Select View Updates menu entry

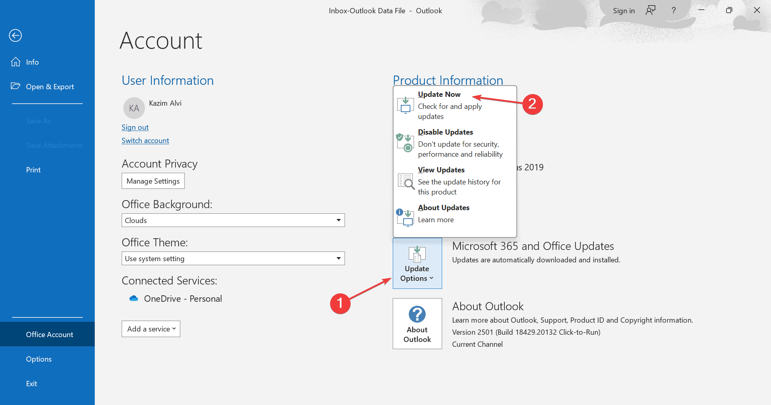pos(455,181)
